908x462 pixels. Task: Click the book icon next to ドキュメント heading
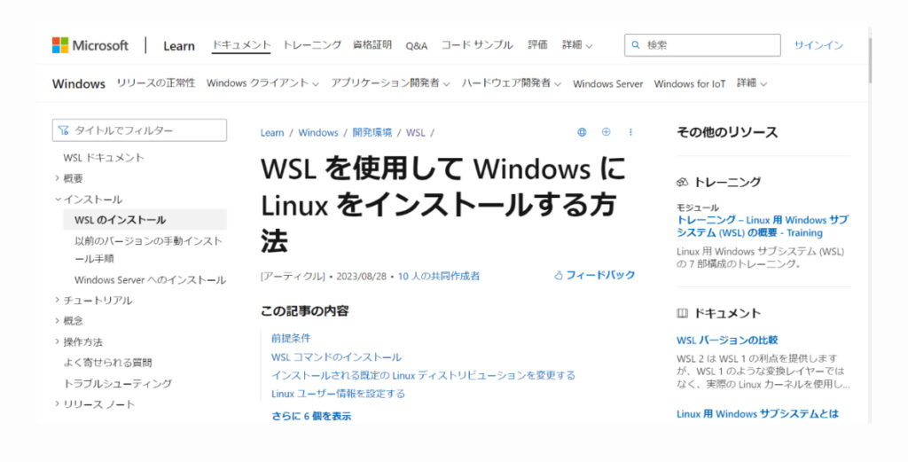click(x=682, y=313)
